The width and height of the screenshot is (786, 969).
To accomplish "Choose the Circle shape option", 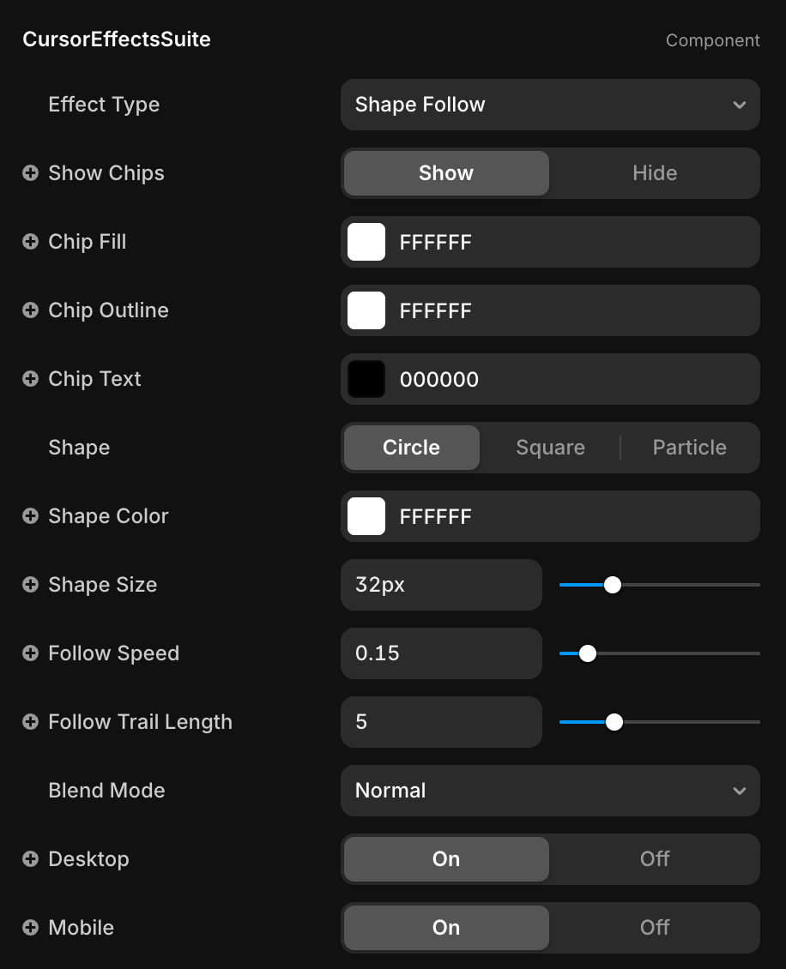I will [412, 448].
